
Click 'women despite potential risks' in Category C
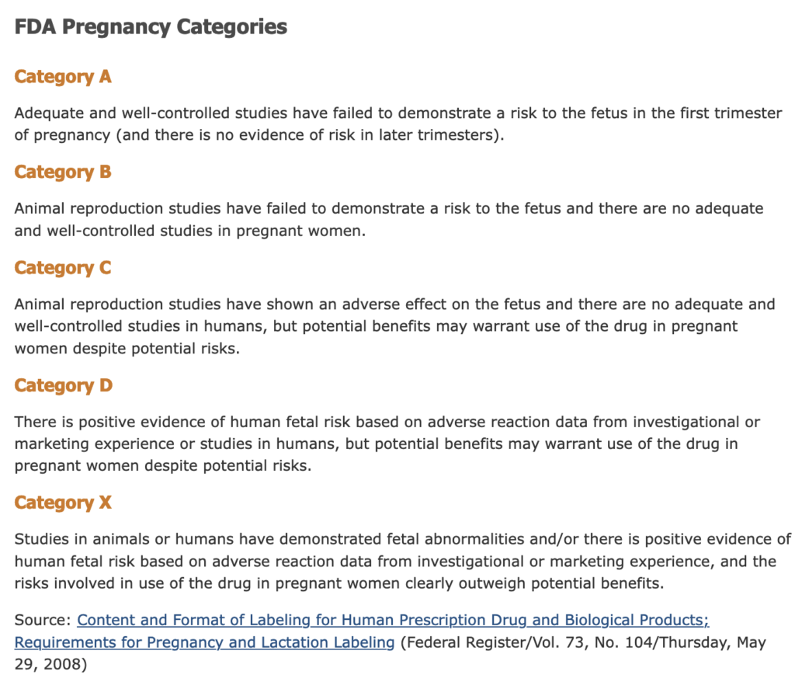[x=127, y=349]
